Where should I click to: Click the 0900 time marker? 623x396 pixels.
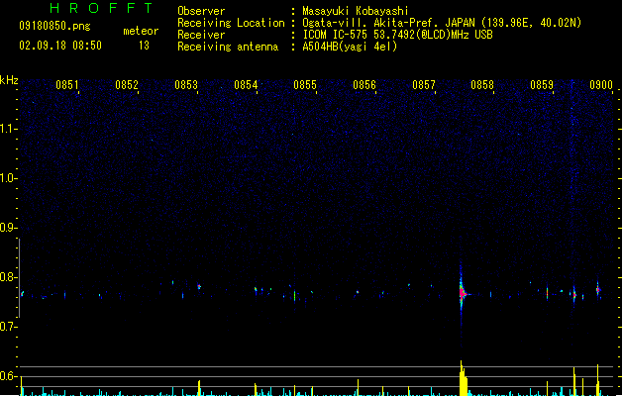pyautogui.click(x=601, y=85)
